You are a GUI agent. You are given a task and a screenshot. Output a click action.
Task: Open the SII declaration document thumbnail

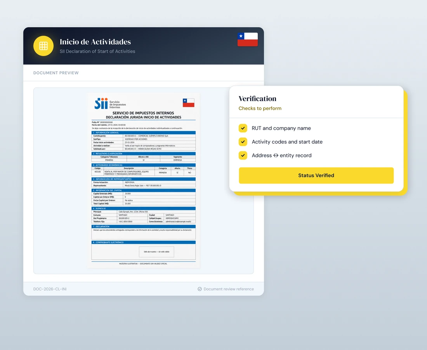144,180
